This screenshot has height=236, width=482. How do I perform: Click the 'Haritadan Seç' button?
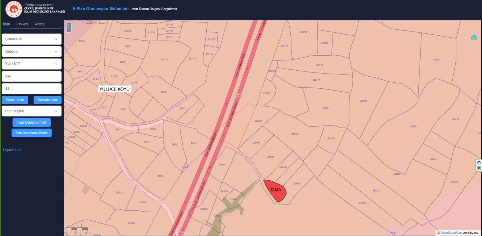[47, 100]
